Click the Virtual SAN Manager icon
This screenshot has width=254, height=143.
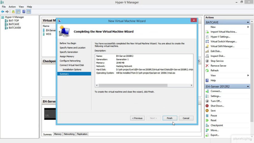click(207, 46)
